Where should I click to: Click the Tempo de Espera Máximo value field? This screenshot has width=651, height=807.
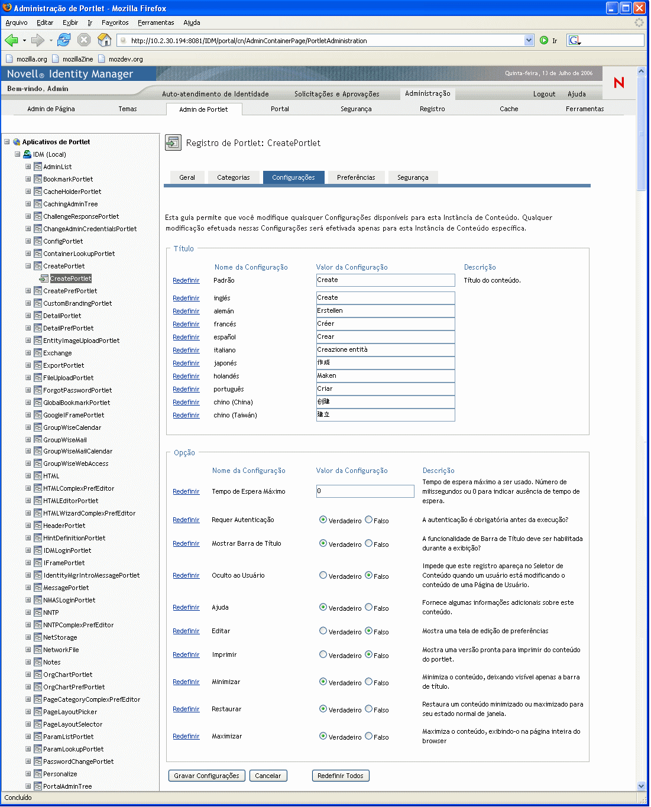coord(365,491)
